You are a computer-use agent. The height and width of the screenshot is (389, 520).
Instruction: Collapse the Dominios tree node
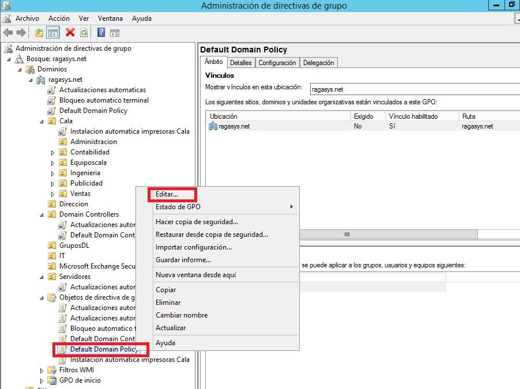point(20,70)
